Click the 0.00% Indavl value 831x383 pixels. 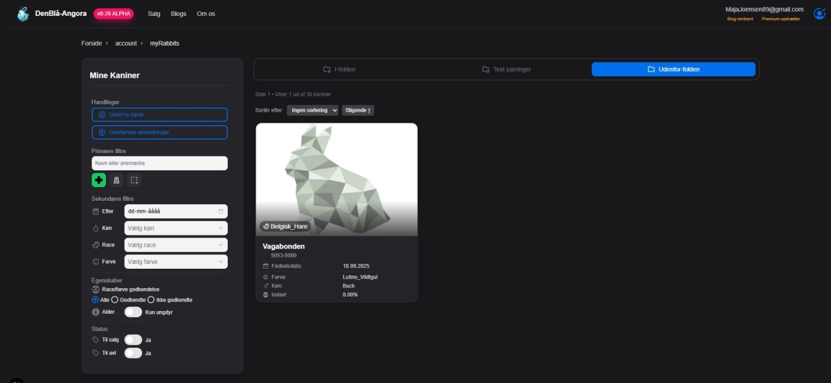pyautogui.click(x=350, y=294)
